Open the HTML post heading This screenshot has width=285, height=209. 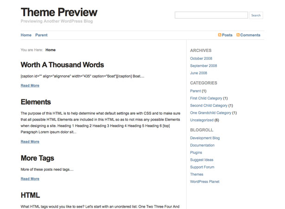[31, 195]
